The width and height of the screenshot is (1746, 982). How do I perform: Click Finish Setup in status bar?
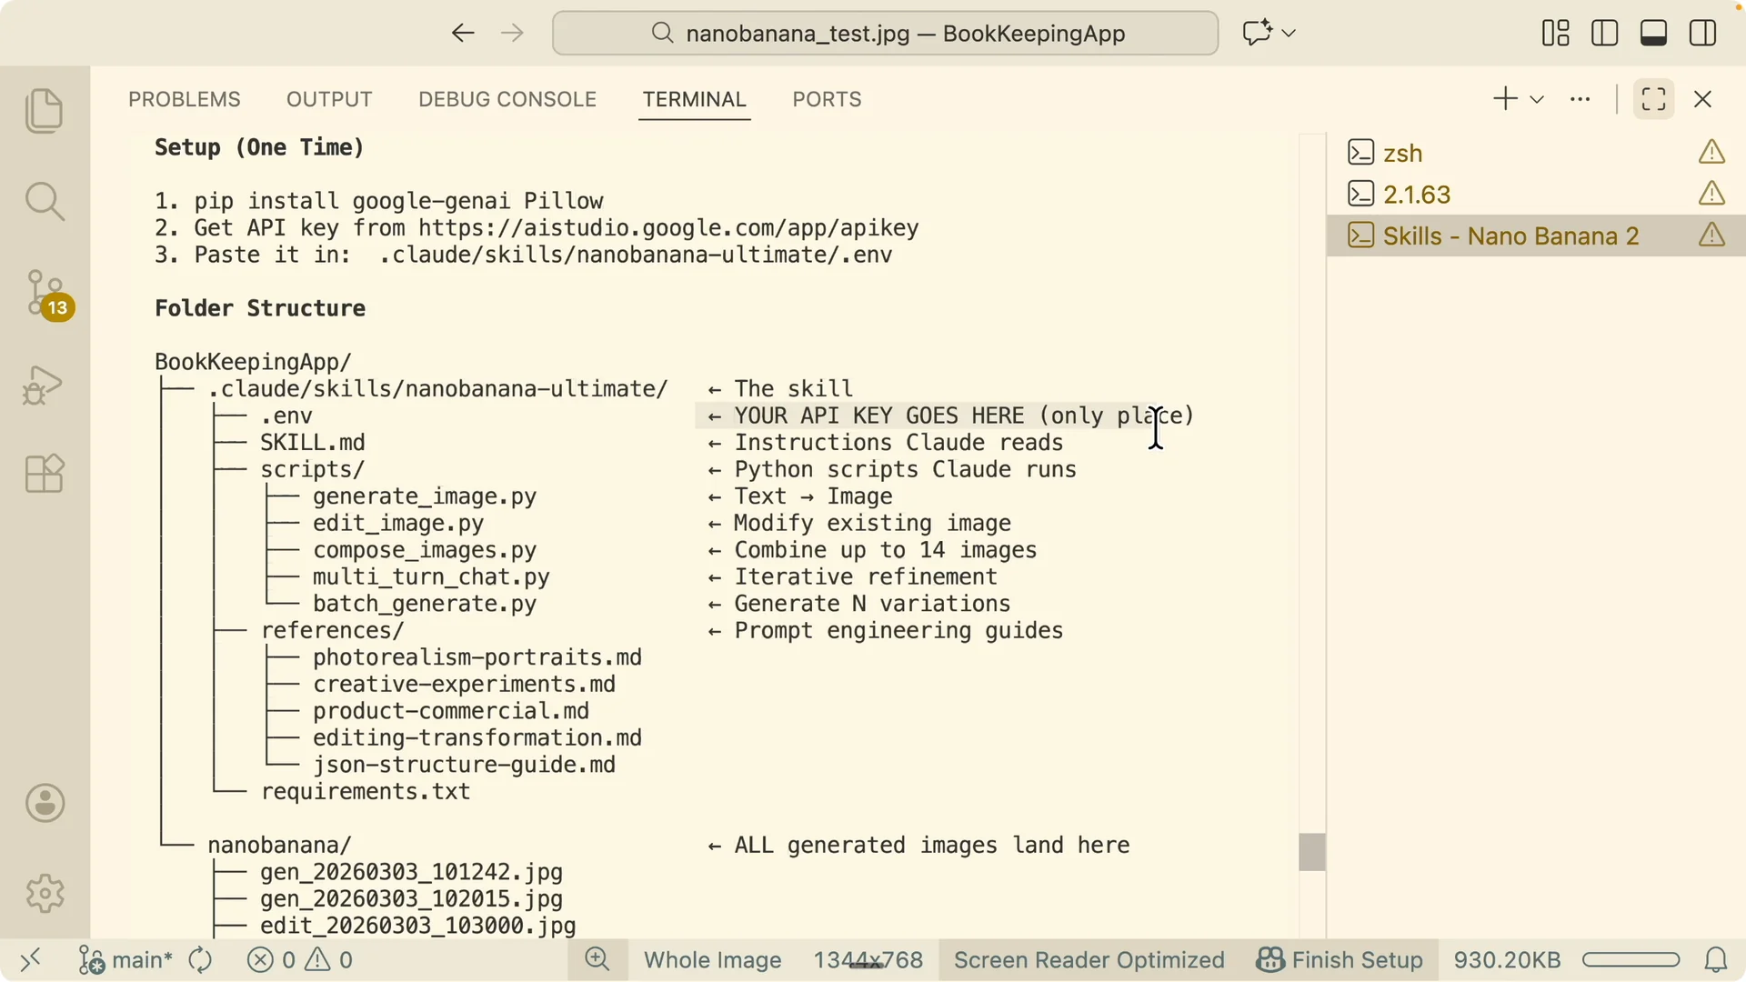tap(1340, 960)
